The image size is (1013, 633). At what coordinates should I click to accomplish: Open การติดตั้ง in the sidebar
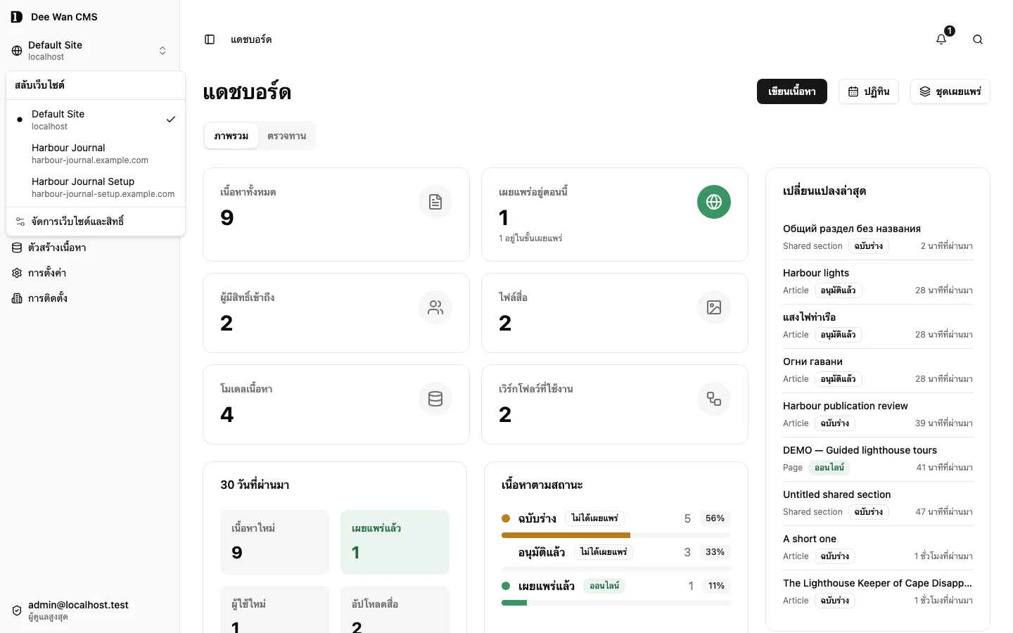(x=90, y=298)
